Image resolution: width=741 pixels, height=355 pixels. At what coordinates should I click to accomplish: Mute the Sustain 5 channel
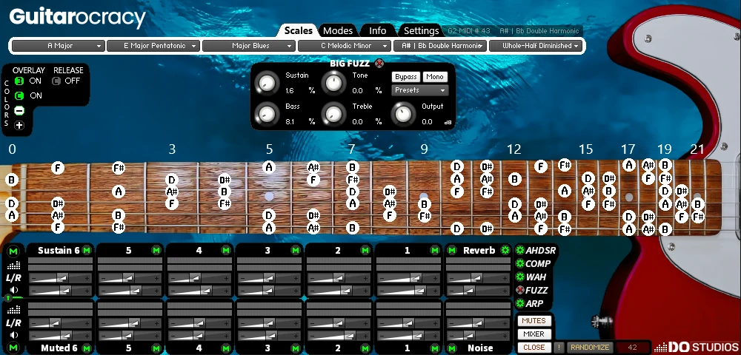click(x=156, y=250)
